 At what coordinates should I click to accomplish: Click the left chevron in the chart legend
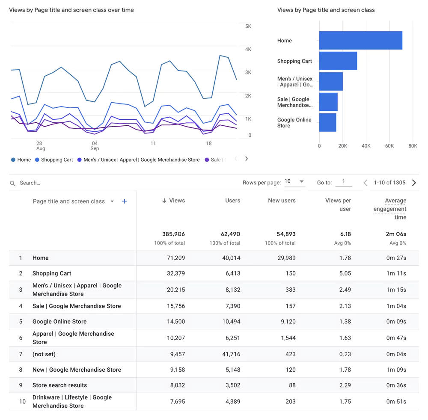pyautogui.click(x=236, y=159)
